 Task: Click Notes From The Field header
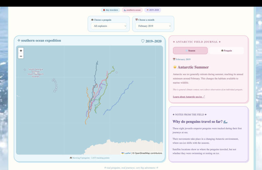coord(190,115)
